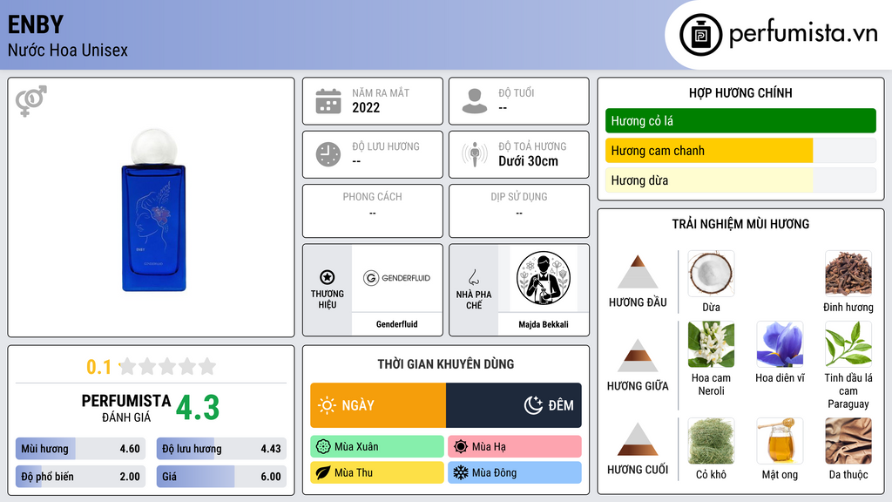Viewport: 892px width, 502px height.
Task: Click the Mật ong honey jar image
Action: [780, 441]
